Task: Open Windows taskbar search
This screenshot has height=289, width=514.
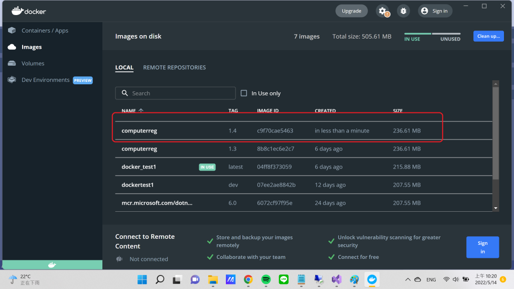Action: tap(160, 279)
